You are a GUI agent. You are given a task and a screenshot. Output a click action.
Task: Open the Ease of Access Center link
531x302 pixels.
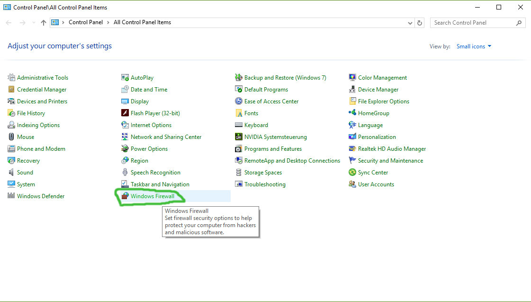[271, 101]
